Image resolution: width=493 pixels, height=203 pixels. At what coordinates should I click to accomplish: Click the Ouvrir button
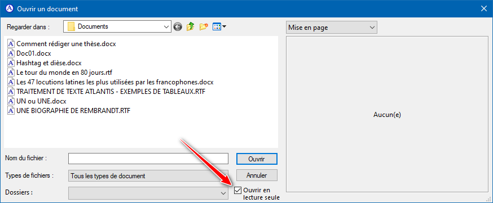[x=257, y=159]
